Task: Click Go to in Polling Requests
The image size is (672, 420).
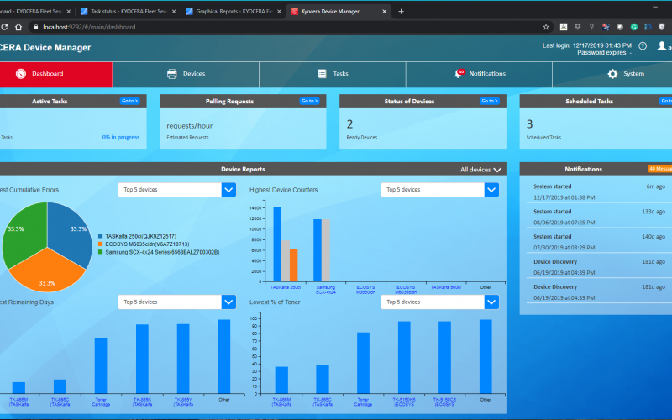Action: point(309,101)
